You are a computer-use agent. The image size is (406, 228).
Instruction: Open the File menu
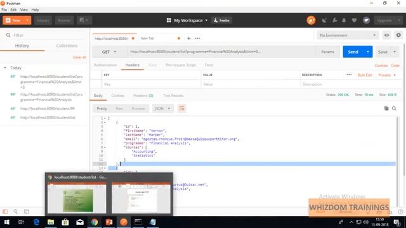click(x=4, y=10)
